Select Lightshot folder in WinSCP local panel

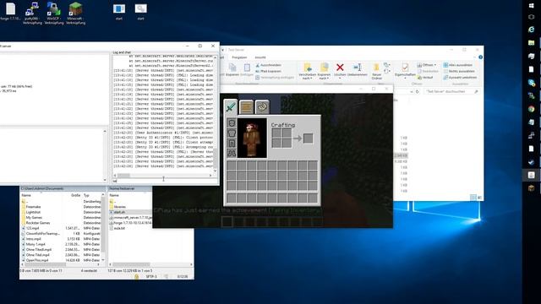click(x=33, y=212)
